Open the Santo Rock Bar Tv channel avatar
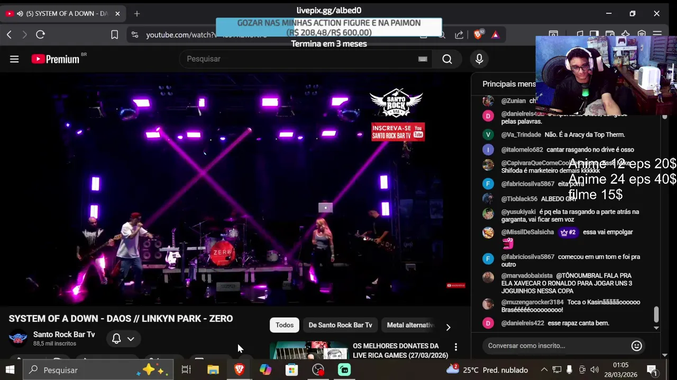The height and width of the screenshot is (380, 677). pos(18,339)
